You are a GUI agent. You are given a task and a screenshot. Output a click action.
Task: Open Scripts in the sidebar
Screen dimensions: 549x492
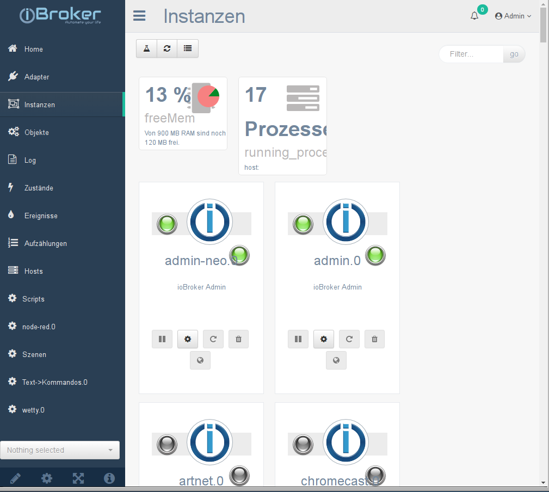coord(63,299)
